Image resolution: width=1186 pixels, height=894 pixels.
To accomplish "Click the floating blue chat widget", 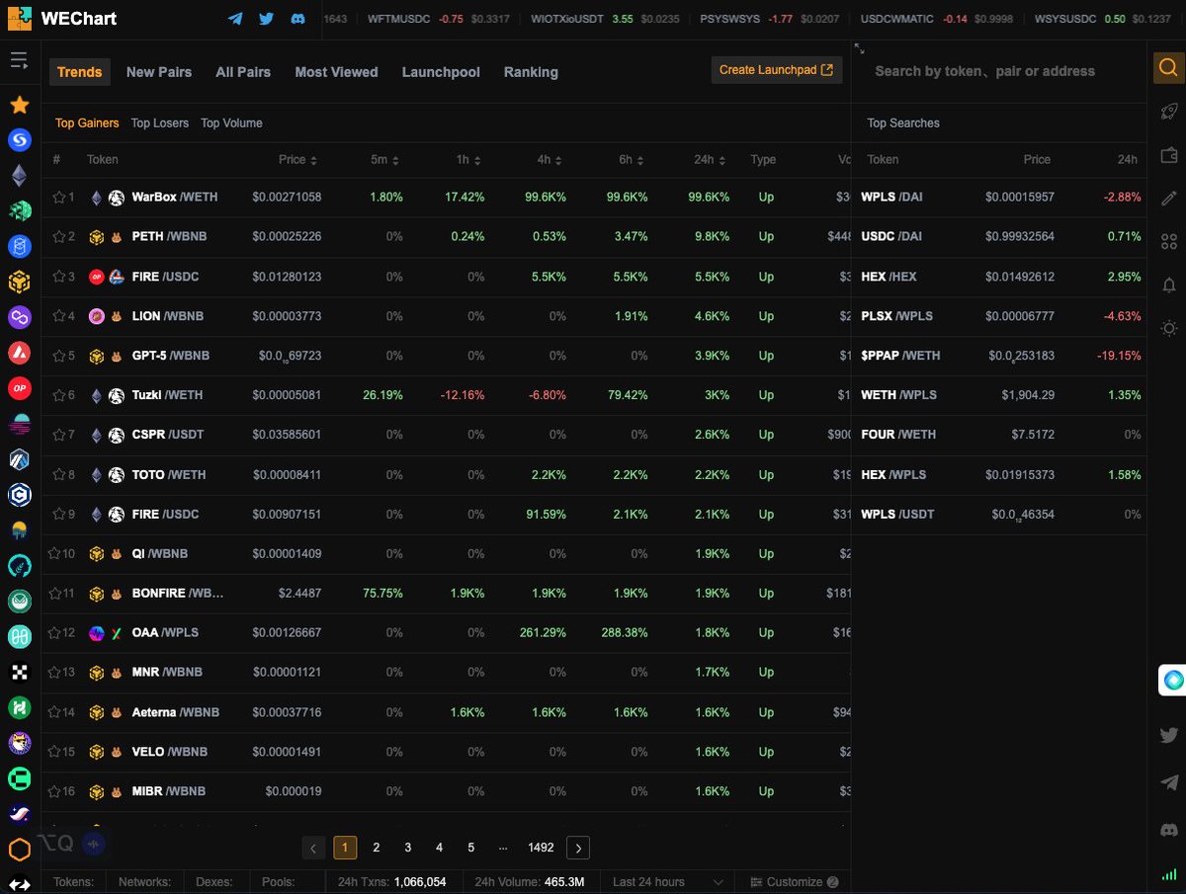I will 1173,680.
